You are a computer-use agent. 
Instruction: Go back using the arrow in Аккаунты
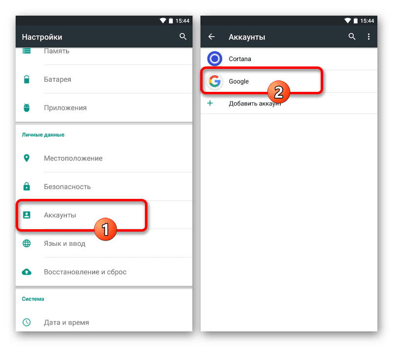(x=211, y=37)
